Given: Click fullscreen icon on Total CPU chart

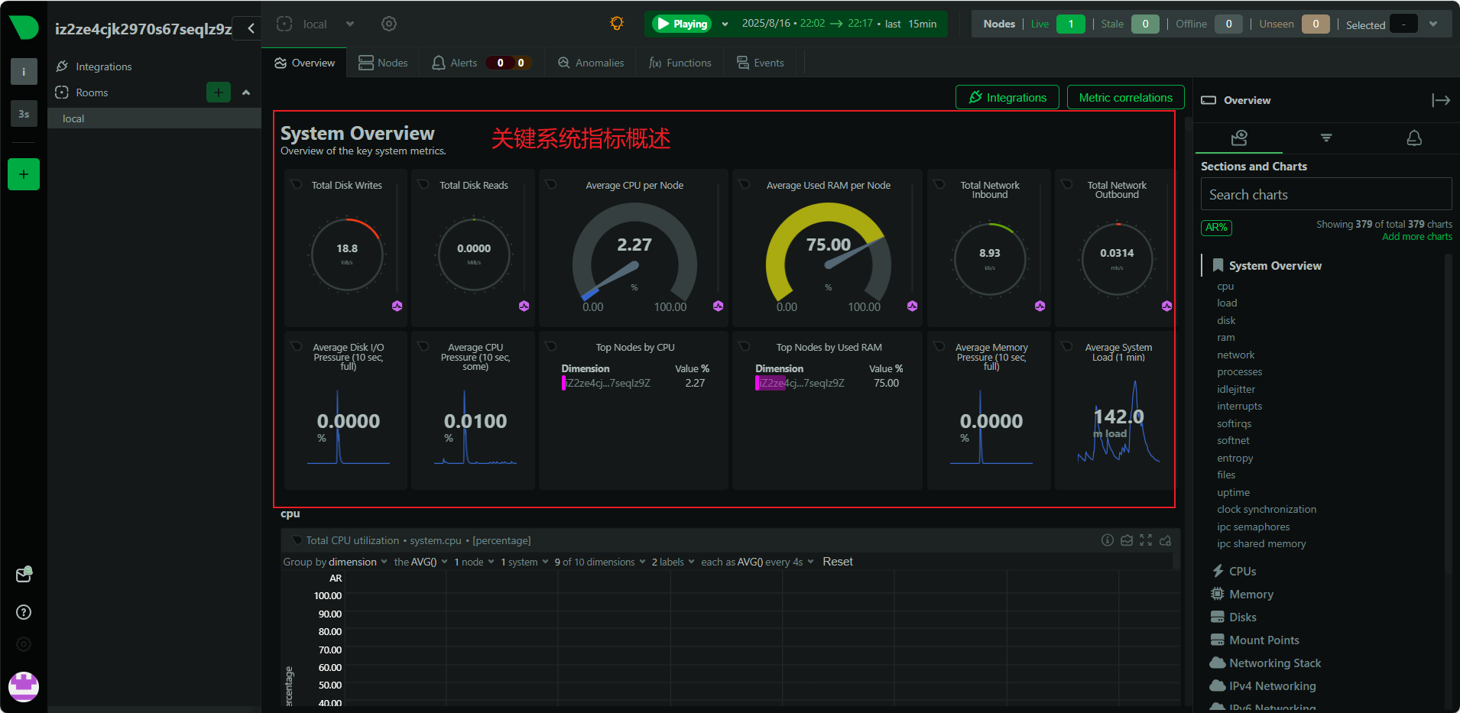Looking at the screenshot, I should pyautogui.click(x=1146, y=540).
